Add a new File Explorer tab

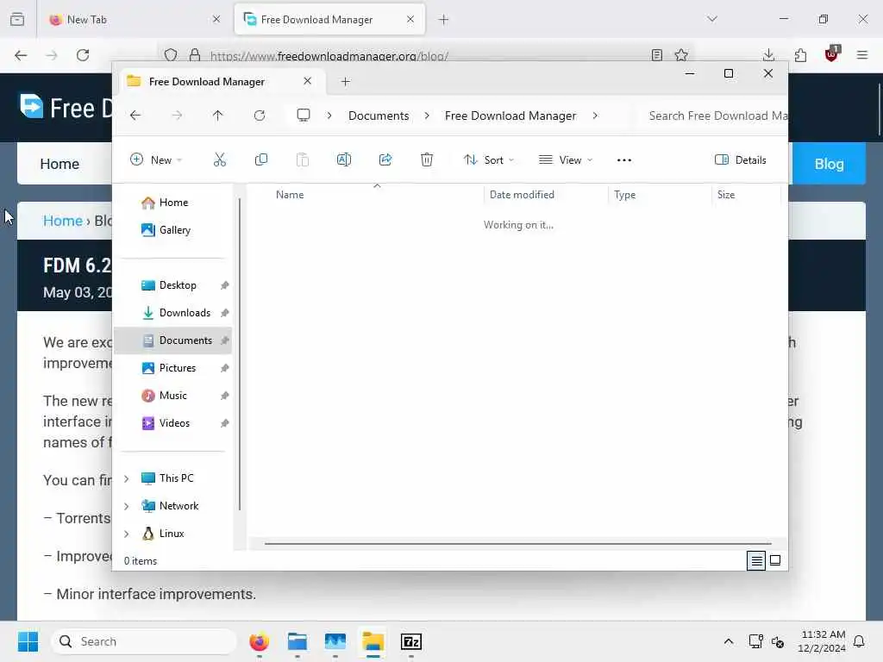tap(345, 82)
